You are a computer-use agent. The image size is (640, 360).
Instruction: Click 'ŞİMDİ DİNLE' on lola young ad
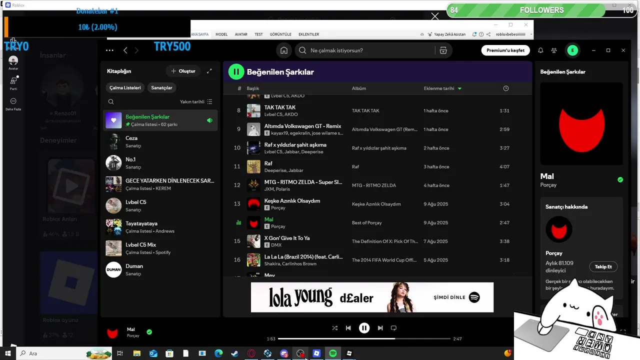(x=456, y=297)
